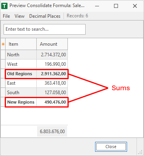Select the South item cell
The image size is (144, 156).
(21, 93)
